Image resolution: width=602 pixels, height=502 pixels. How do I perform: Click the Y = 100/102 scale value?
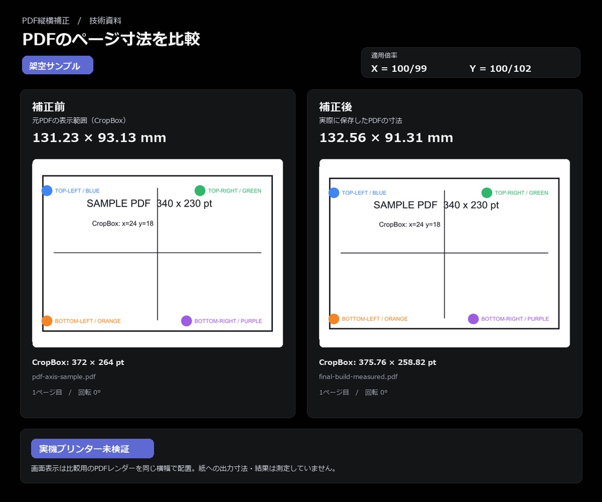(x=500, y=69)
